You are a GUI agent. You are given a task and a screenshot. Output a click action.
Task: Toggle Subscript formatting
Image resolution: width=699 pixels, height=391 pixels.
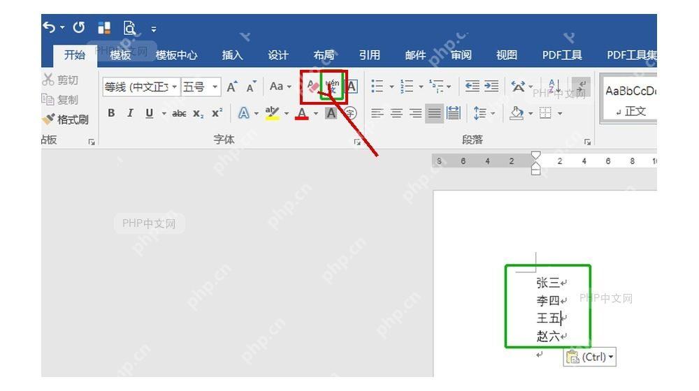pos(199,114)
